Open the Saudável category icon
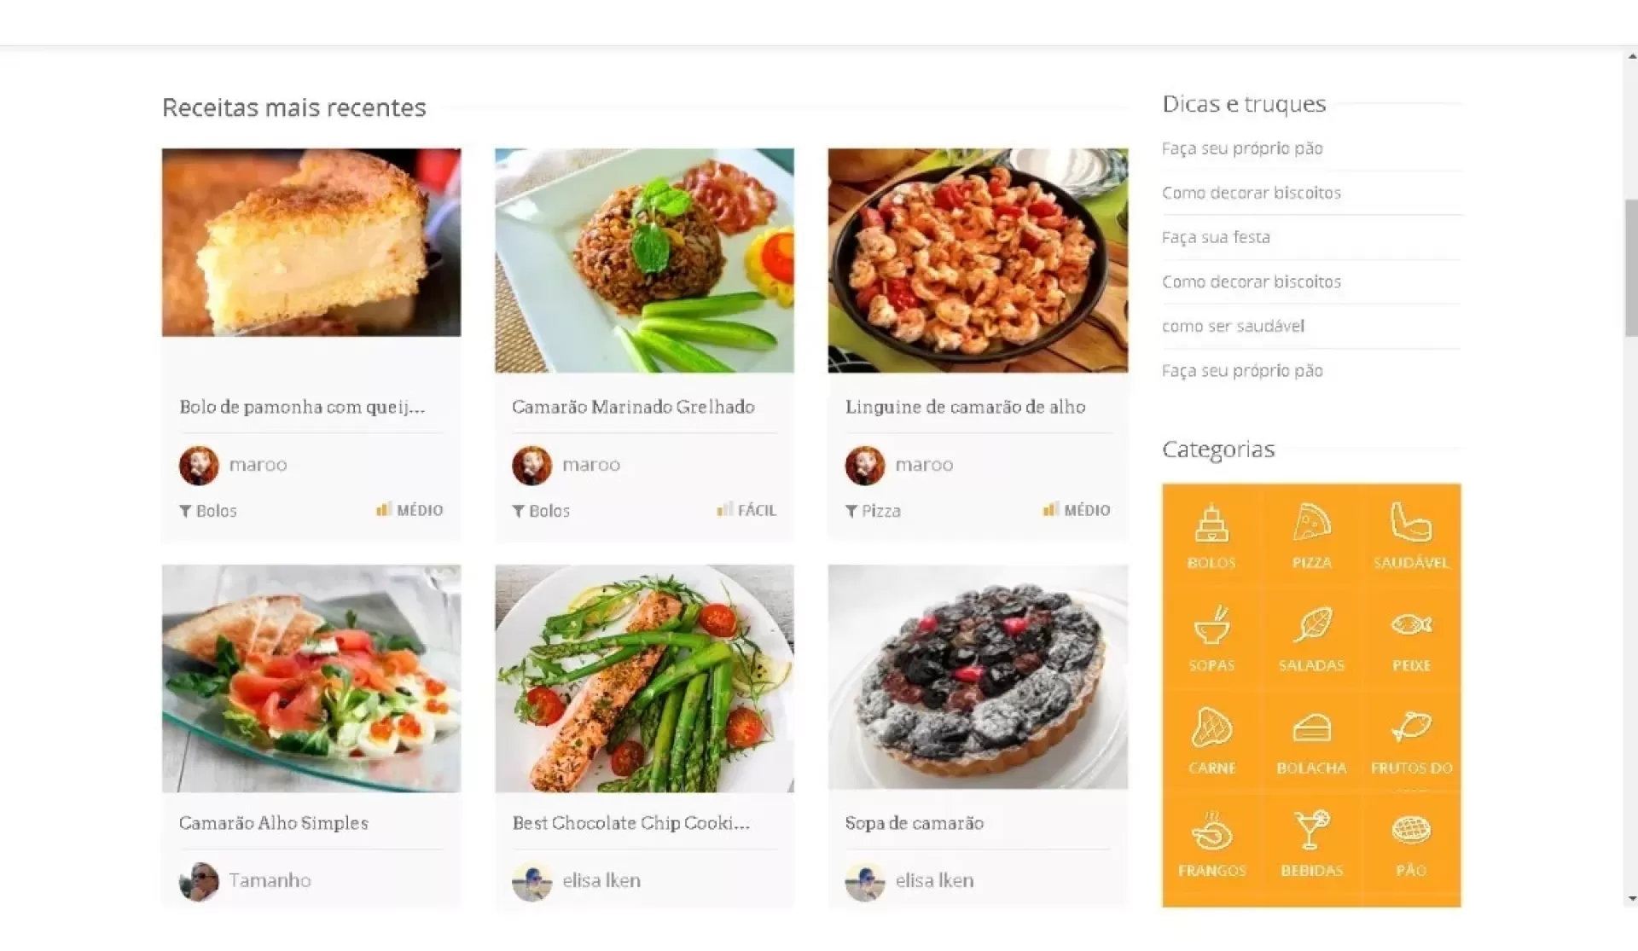1638x951 pixels. (1411, 535)
